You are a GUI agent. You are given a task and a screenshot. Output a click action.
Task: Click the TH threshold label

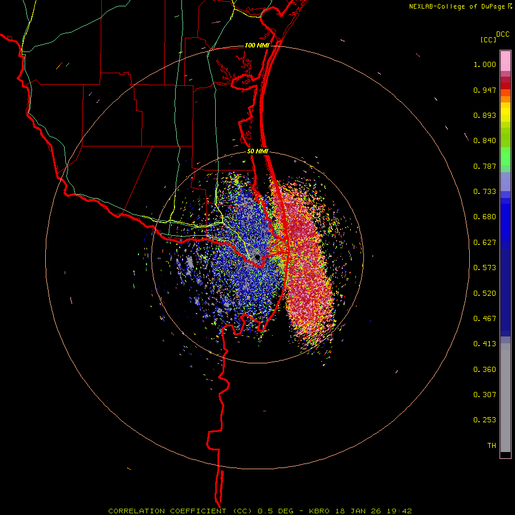pos(492,446)
